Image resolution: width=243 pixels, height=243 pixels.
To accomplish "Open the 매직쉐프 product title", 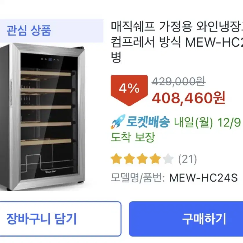I will pyautogui.click(x=177, y=42).
